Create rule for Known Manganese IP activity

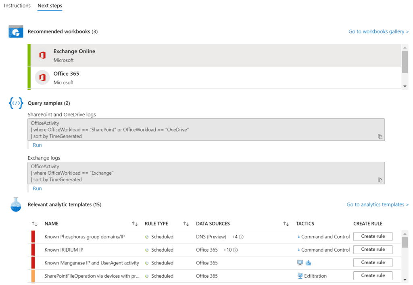click(x=373, y=262)
